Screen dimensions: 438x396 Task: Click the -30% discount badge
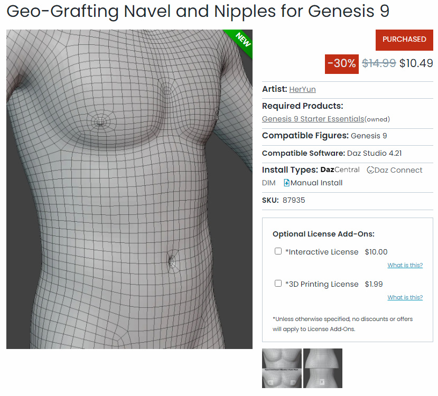tap(342, 64)
